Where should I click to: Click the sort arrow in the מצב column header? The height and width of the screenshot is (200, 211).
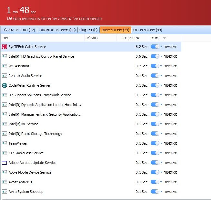coord(164,38)
